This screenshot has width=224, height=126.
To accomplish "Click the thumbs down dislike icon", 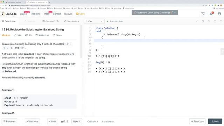I will point(26,35).
